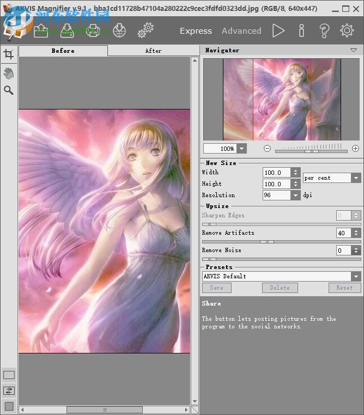This screenshot has height=415, width=364.
Task: Open the Help question mark icon
Action: (x=324, y=30)
